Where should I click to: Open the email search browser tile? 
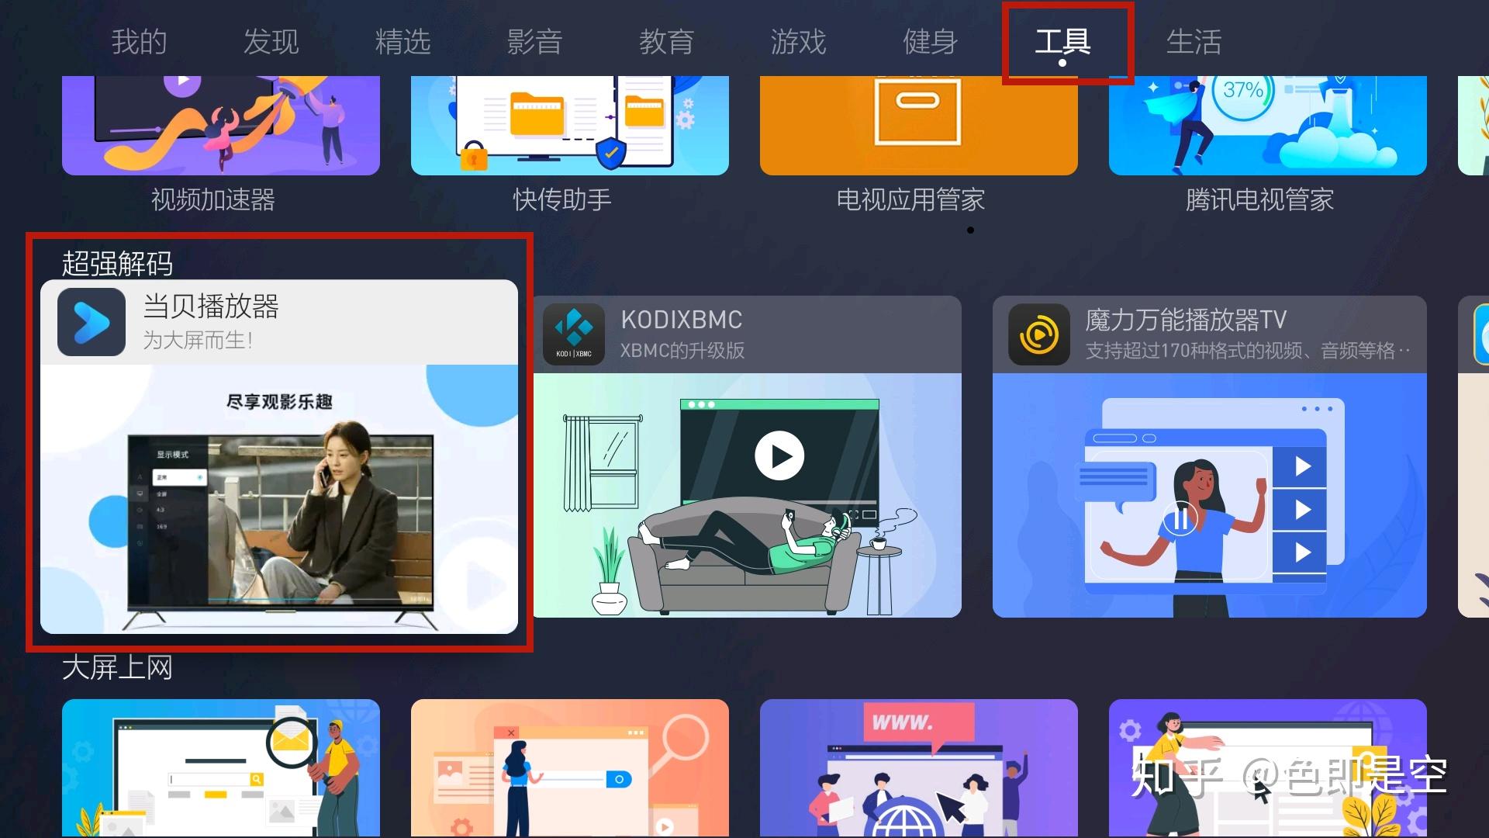220,767
